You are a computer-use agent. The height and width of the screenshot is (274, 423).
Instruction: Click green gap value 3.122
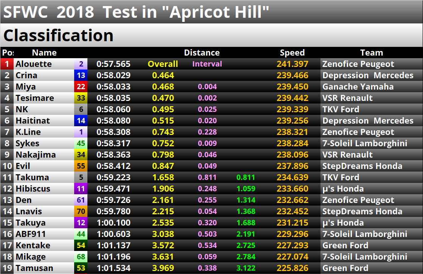(246, 268)
